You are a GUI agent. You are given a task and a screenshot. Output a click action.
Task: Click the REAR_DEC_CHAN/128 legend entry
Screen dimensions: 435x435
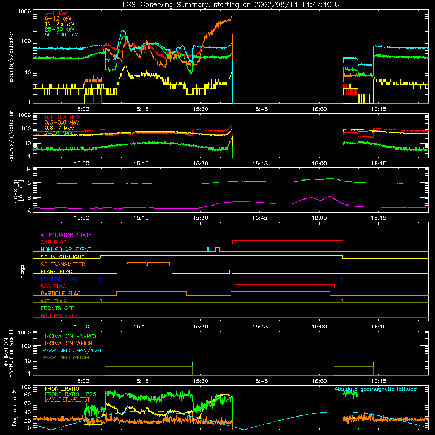(72, 350)
